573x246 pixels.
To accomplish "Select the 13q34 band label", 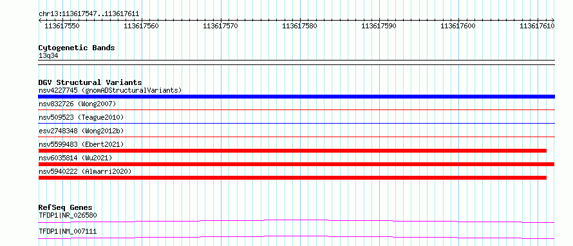I will coord(48,56).
